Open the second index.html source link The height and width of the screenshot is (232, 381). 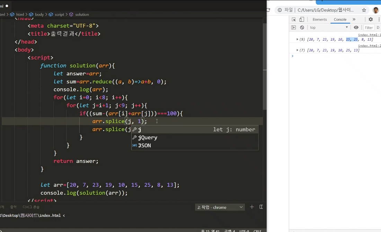coord(369,46)
